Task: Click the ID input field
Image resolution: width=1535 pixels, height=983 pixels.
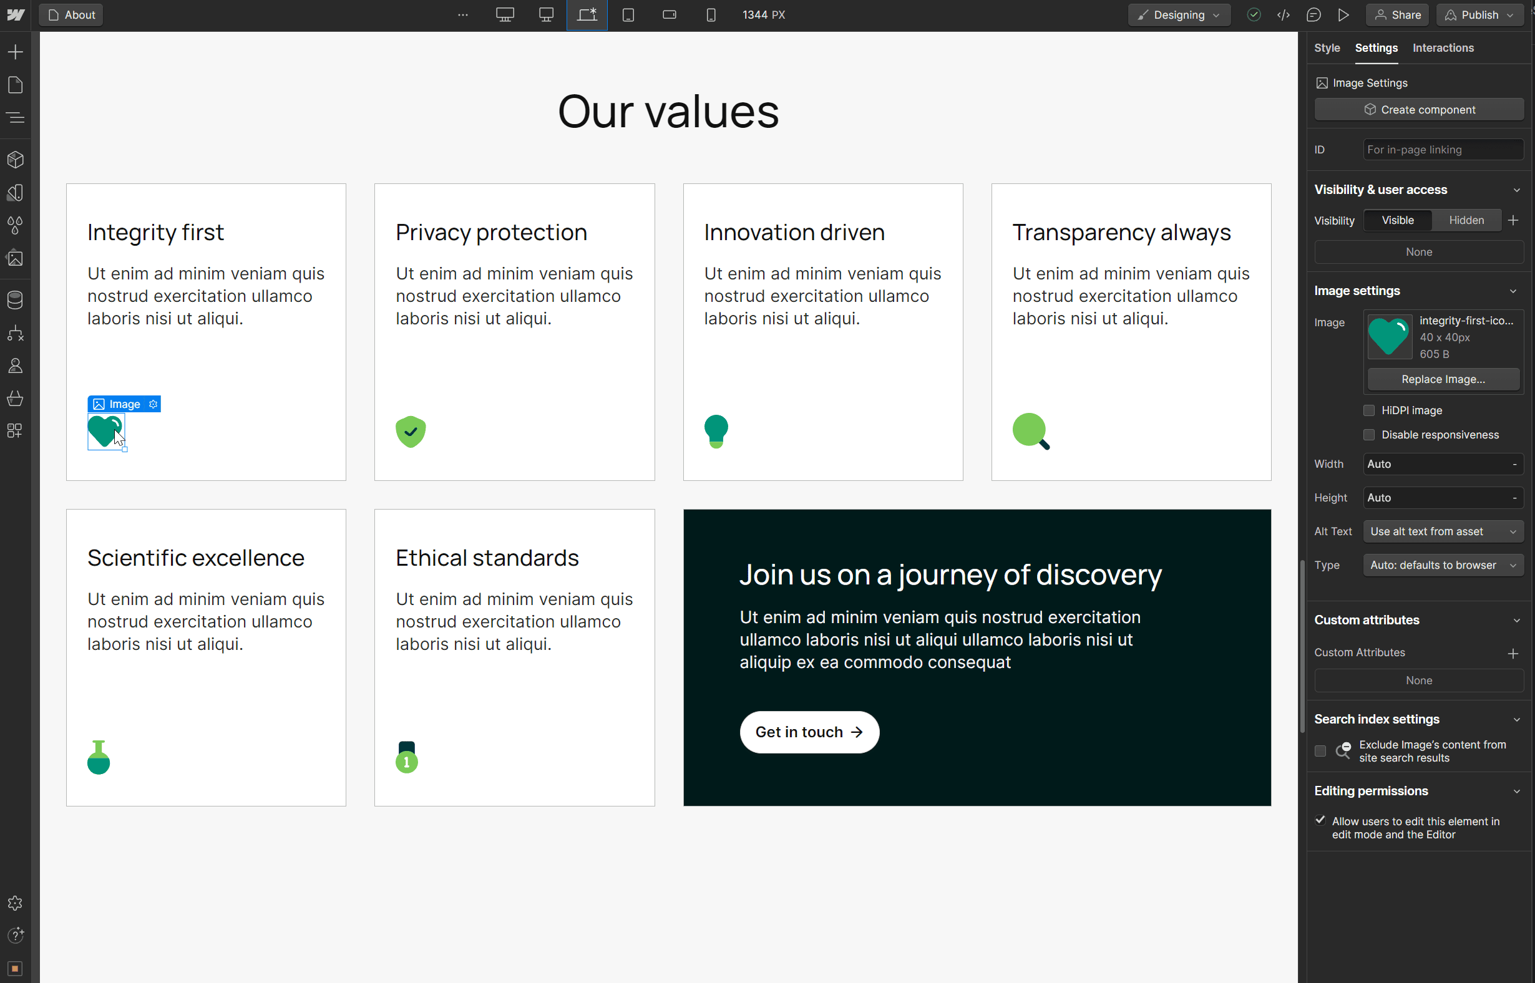Action: [1443, 149]
